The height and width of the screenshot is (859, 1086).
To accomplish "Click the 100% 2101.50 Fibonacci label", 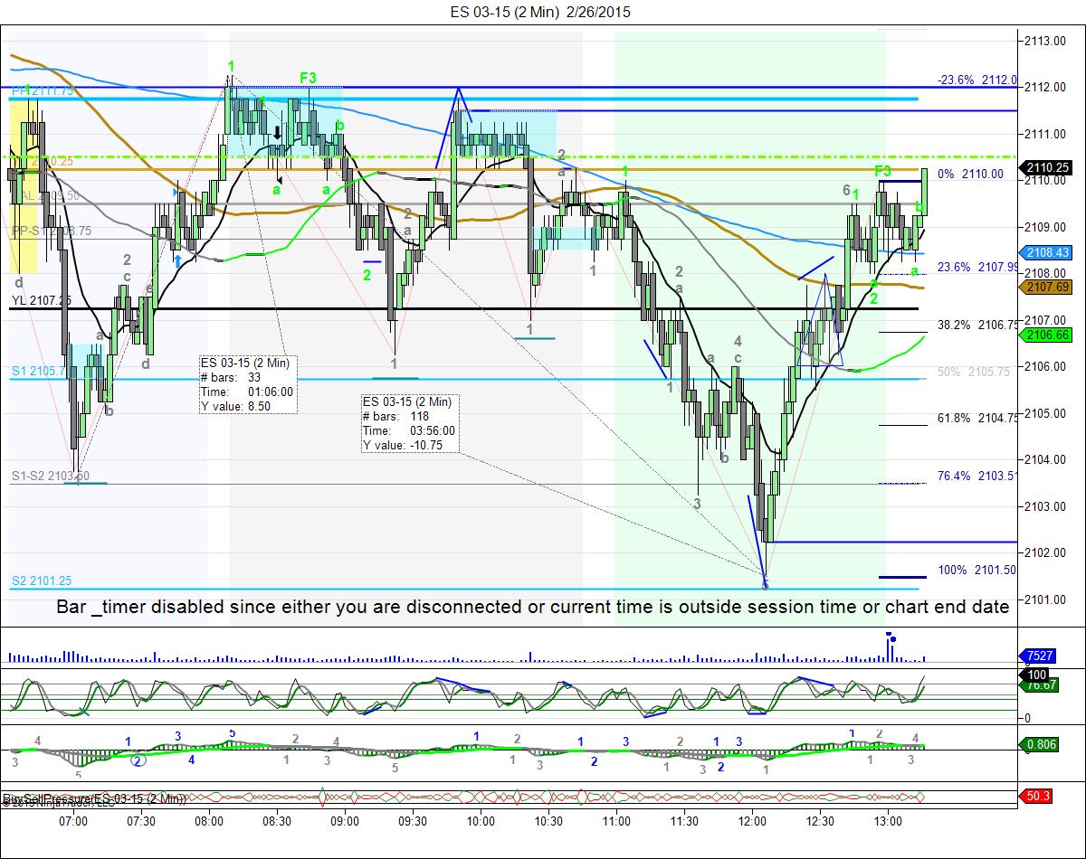I will pos(977,570).
